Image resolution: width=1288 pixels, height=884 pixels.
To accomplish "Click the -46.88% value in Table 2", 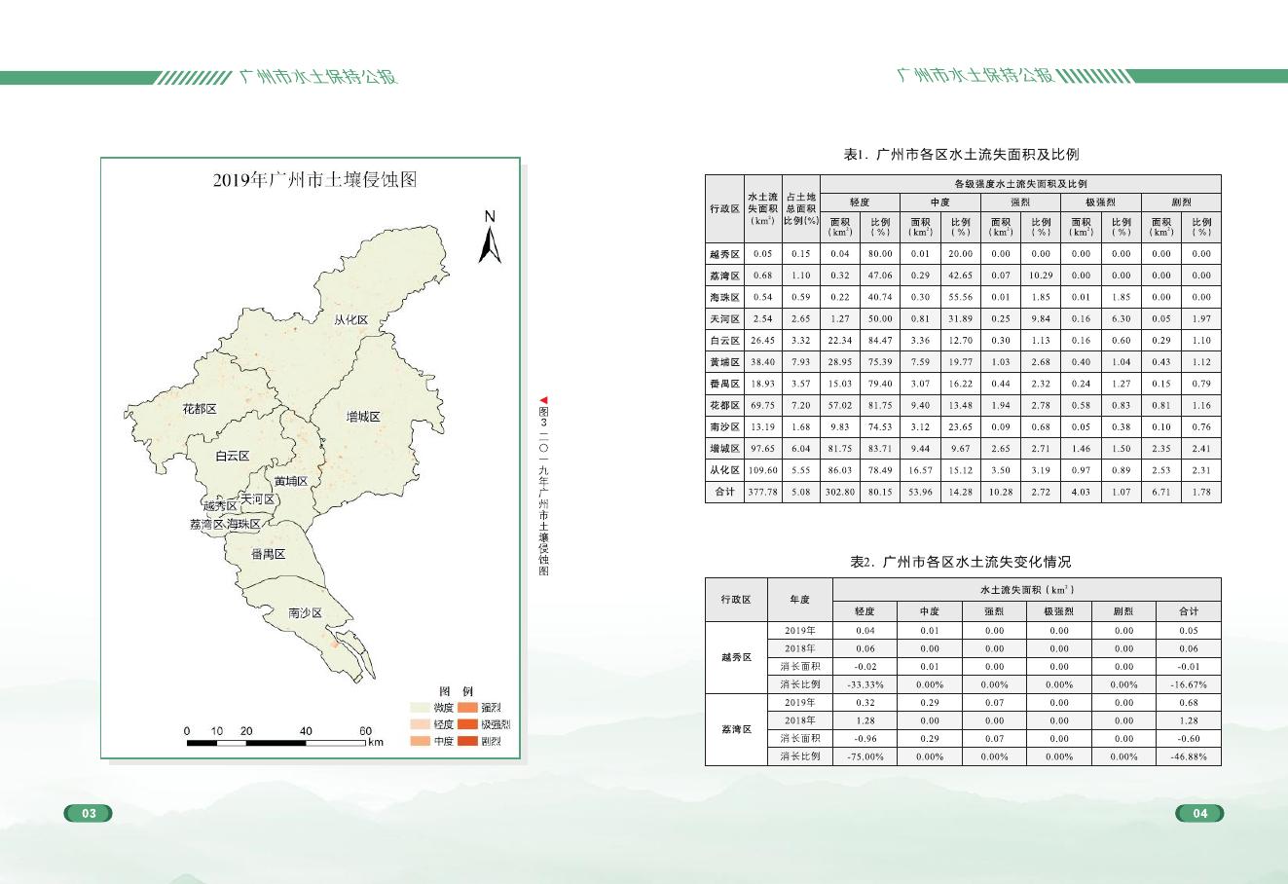I will 1189,756.
